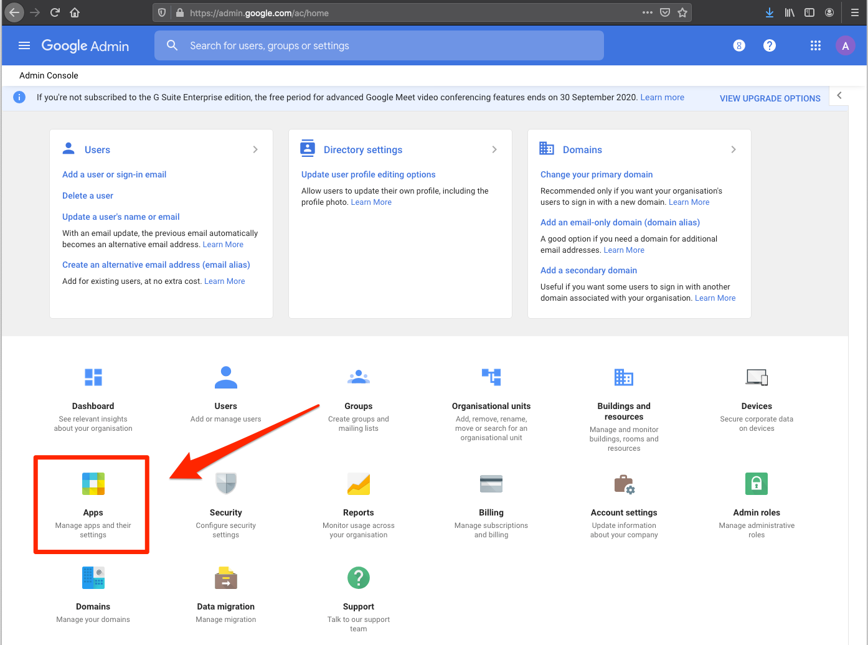Go to browser home page

point(75,12)
